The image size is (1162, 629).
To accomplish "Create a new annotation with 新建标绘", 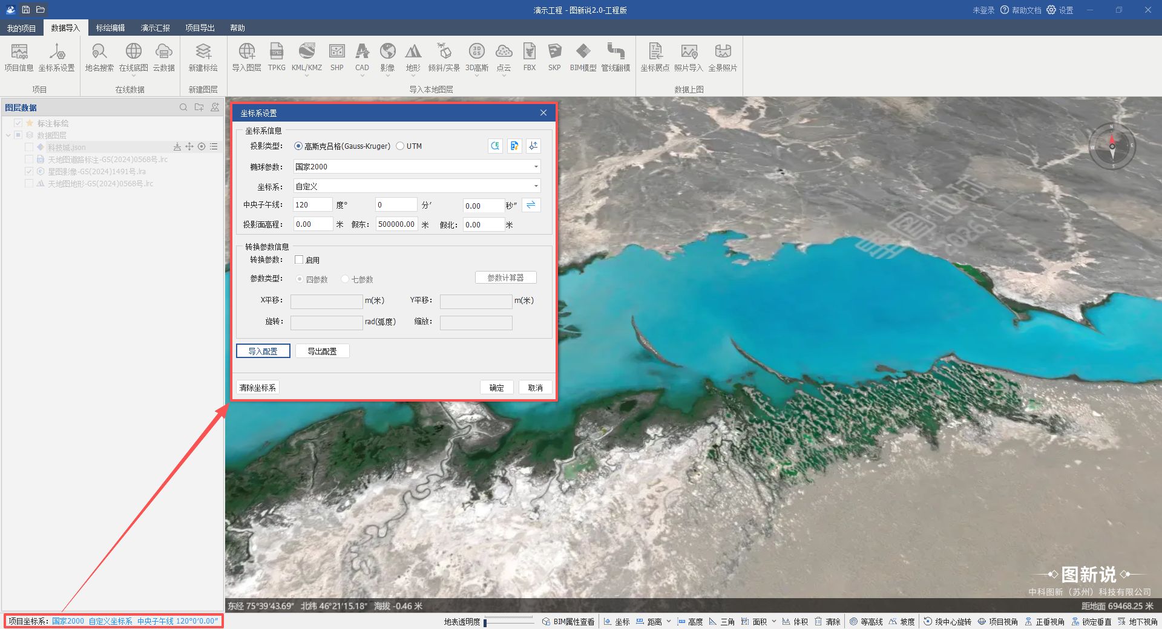I will [203, 58].
